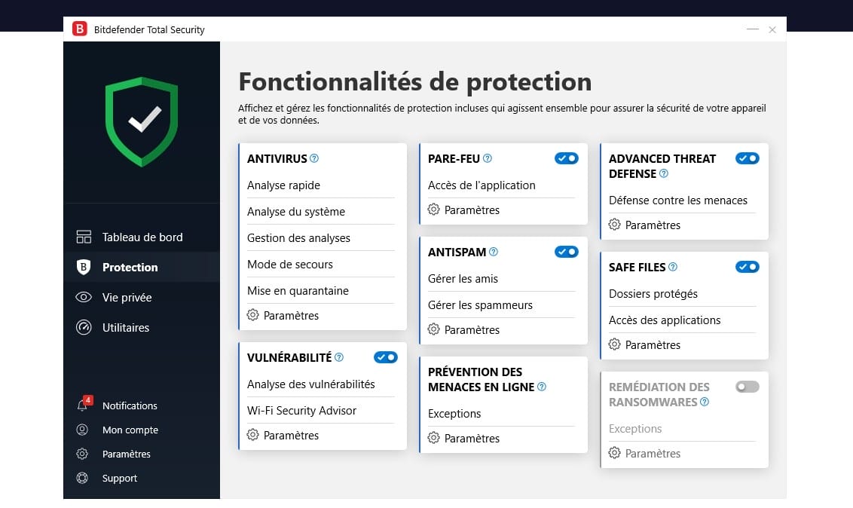Image resolution: width=853 pixels, height=508 pixels.
Task: Open help icon next to ANTIVIRUS
Action: [x=314, y=158]
